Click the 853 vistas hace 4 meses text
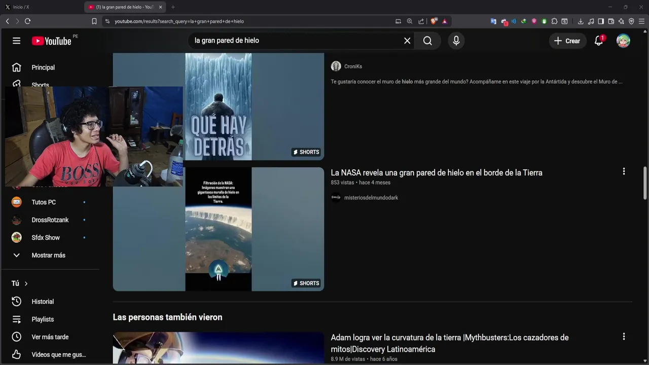Image resolution: width=649 pixels, height=365 pixels. click(360, 182)
